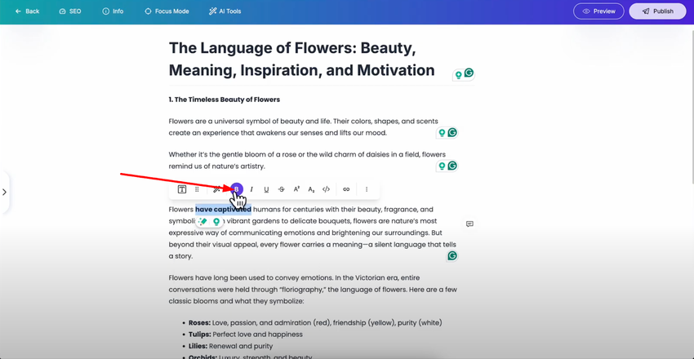Expand the left side panel chevron
Viewport: 694px width, 359px height.
pyautogui.click(x=4, y=193)
